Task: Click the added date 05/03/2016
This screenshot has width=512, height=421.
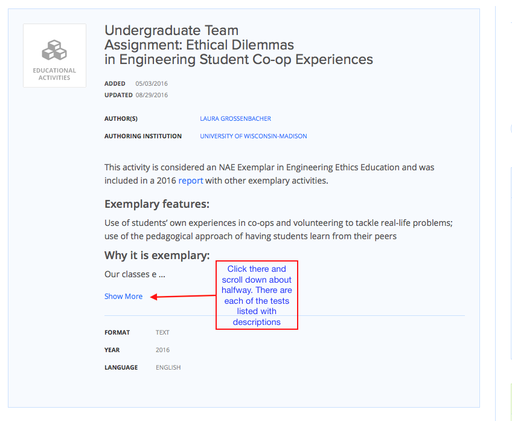Action: point(152,83)
